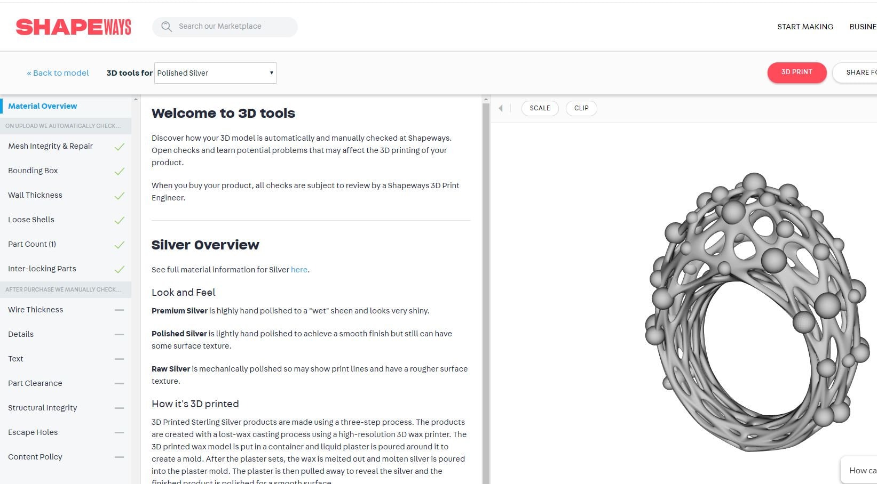Image resolution: width=877 pixels, height=484 pixels.
Task: Click the Shapeways logo
Action: pos(73,27)
